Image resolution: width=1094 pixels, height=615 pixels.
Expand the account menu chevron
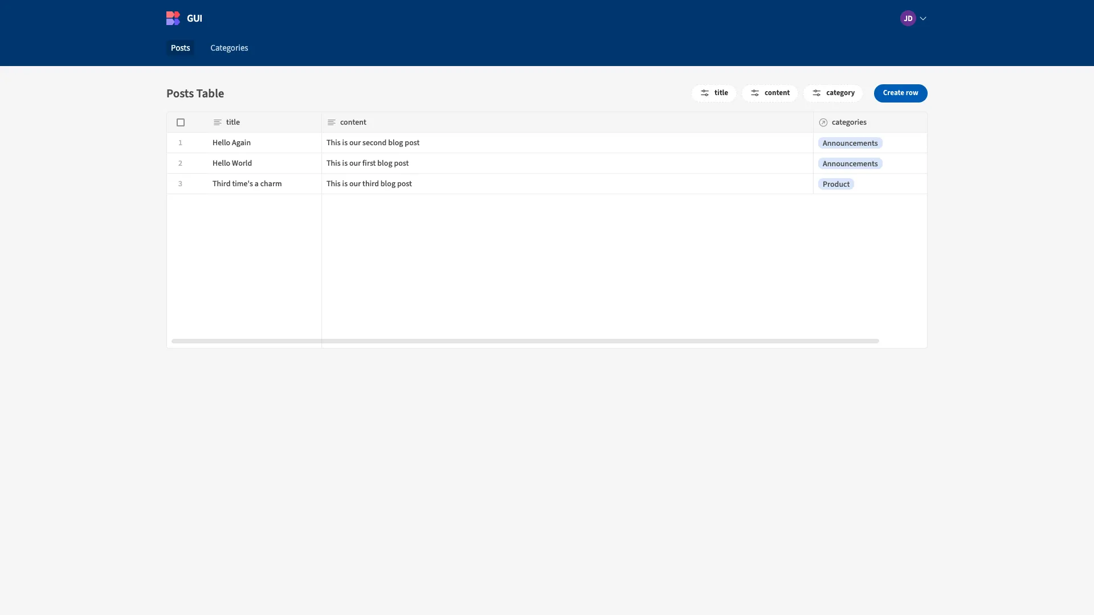(x=923, y=19)
